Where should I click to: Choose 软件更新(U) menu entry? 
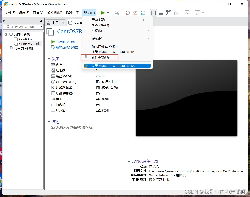coord(117,57)
